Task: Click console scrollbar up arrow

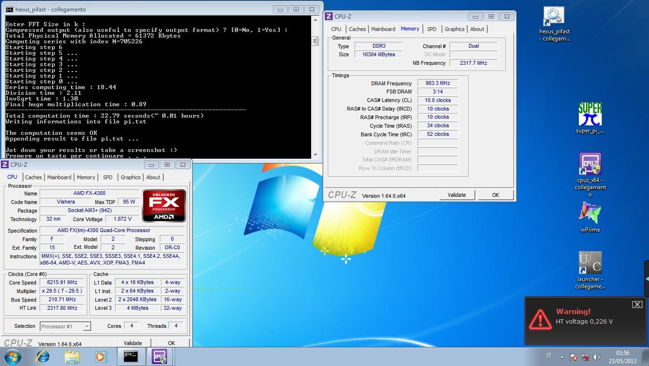Action: click(315, 20)
